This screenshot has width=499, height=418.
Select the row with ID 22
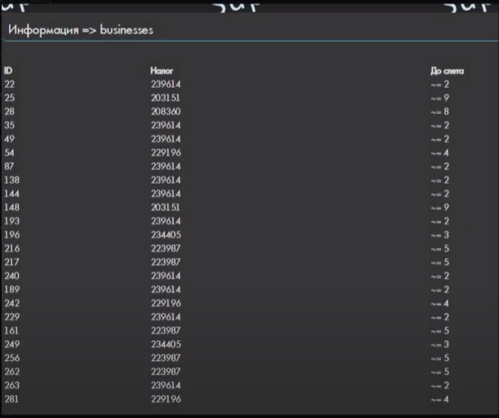click(250, 84)
